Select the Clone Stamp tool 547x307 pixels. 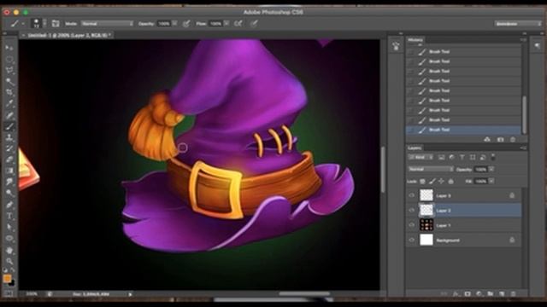pos(9,137)
